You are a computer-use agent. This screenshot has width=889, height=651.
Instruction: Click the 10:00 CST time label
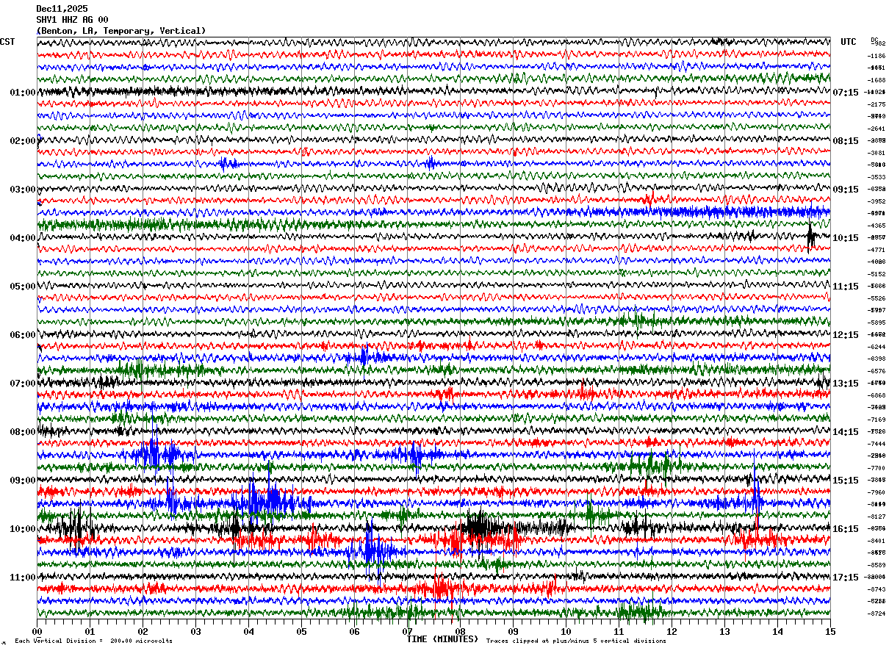tap(23, 529)
